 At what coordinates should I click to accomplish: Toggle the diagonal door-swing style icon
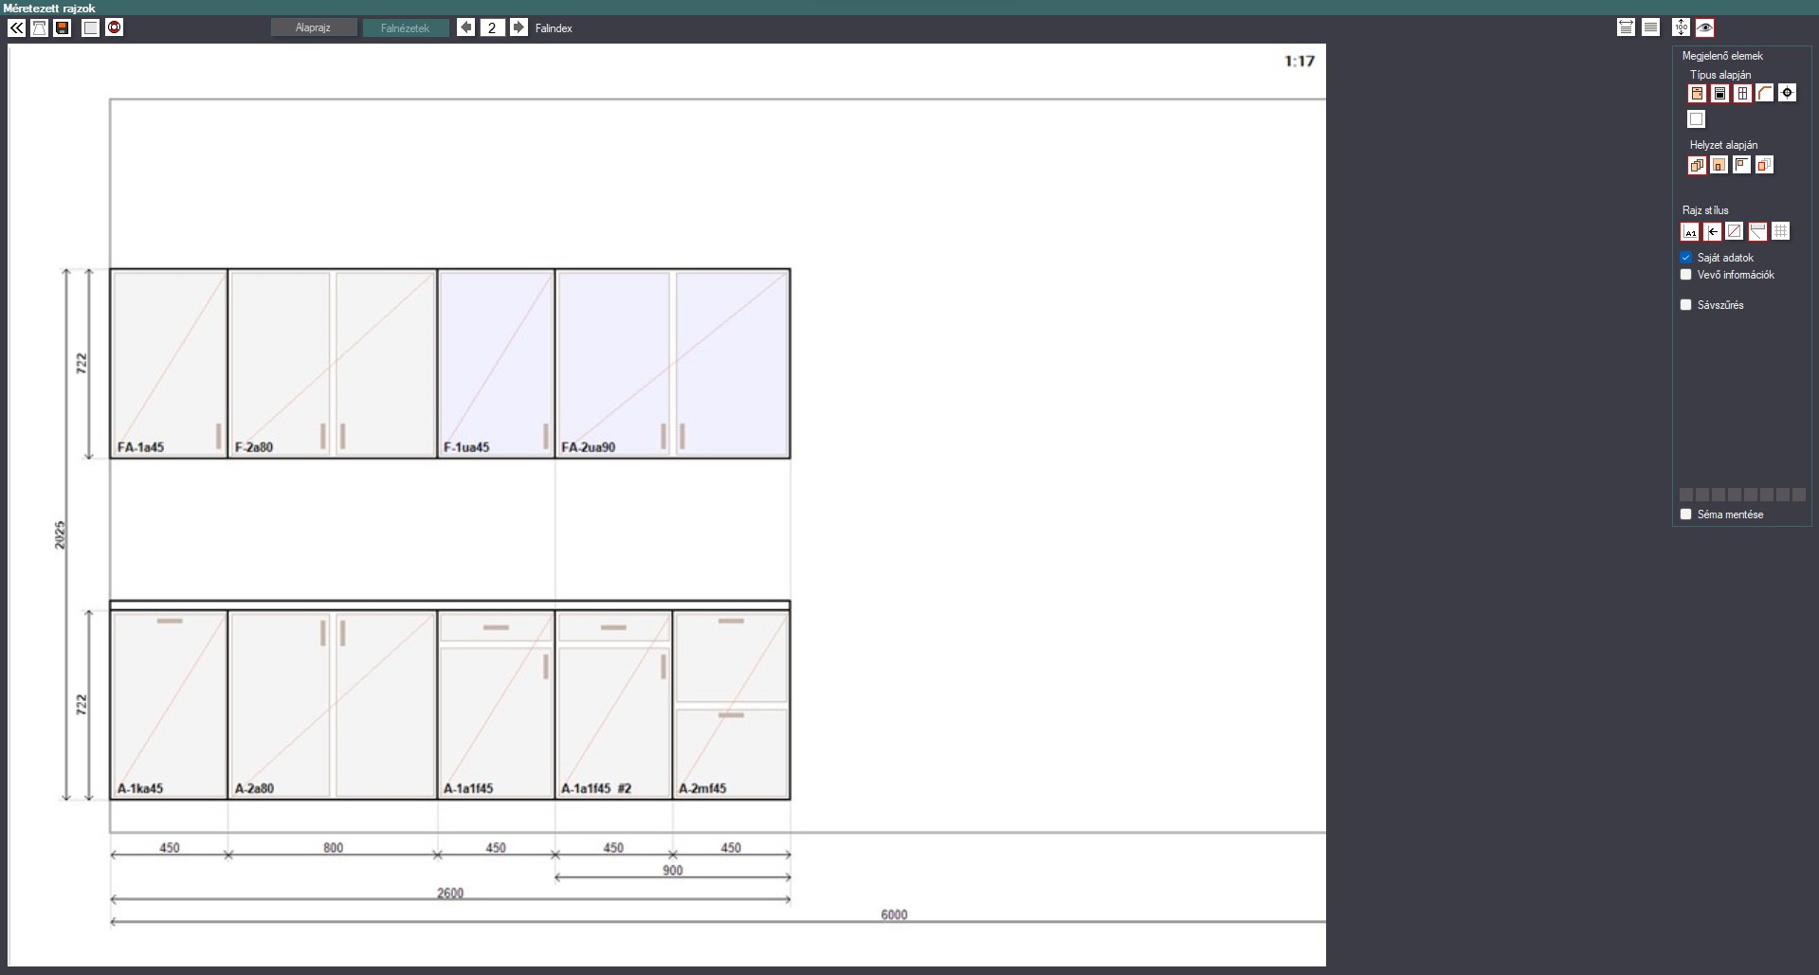(x=1735, y=231)
